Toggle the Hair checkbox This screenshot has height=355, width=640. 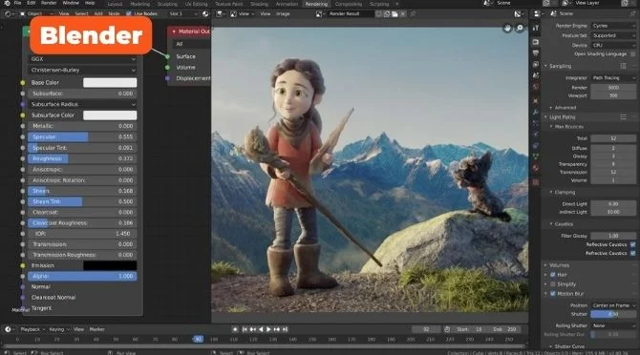point(553,275)
